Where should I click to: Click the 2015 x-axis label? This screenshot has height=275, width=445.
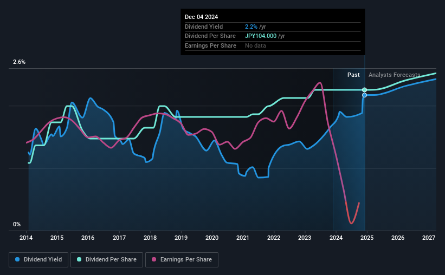tap(57, 238)
